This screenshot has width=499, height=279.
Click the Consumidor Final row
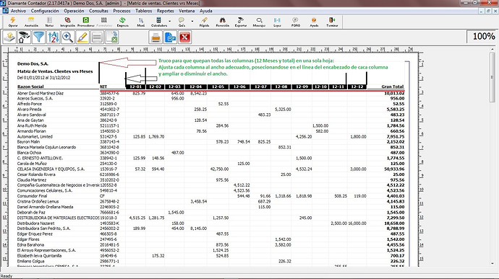(x=210, y=196)
